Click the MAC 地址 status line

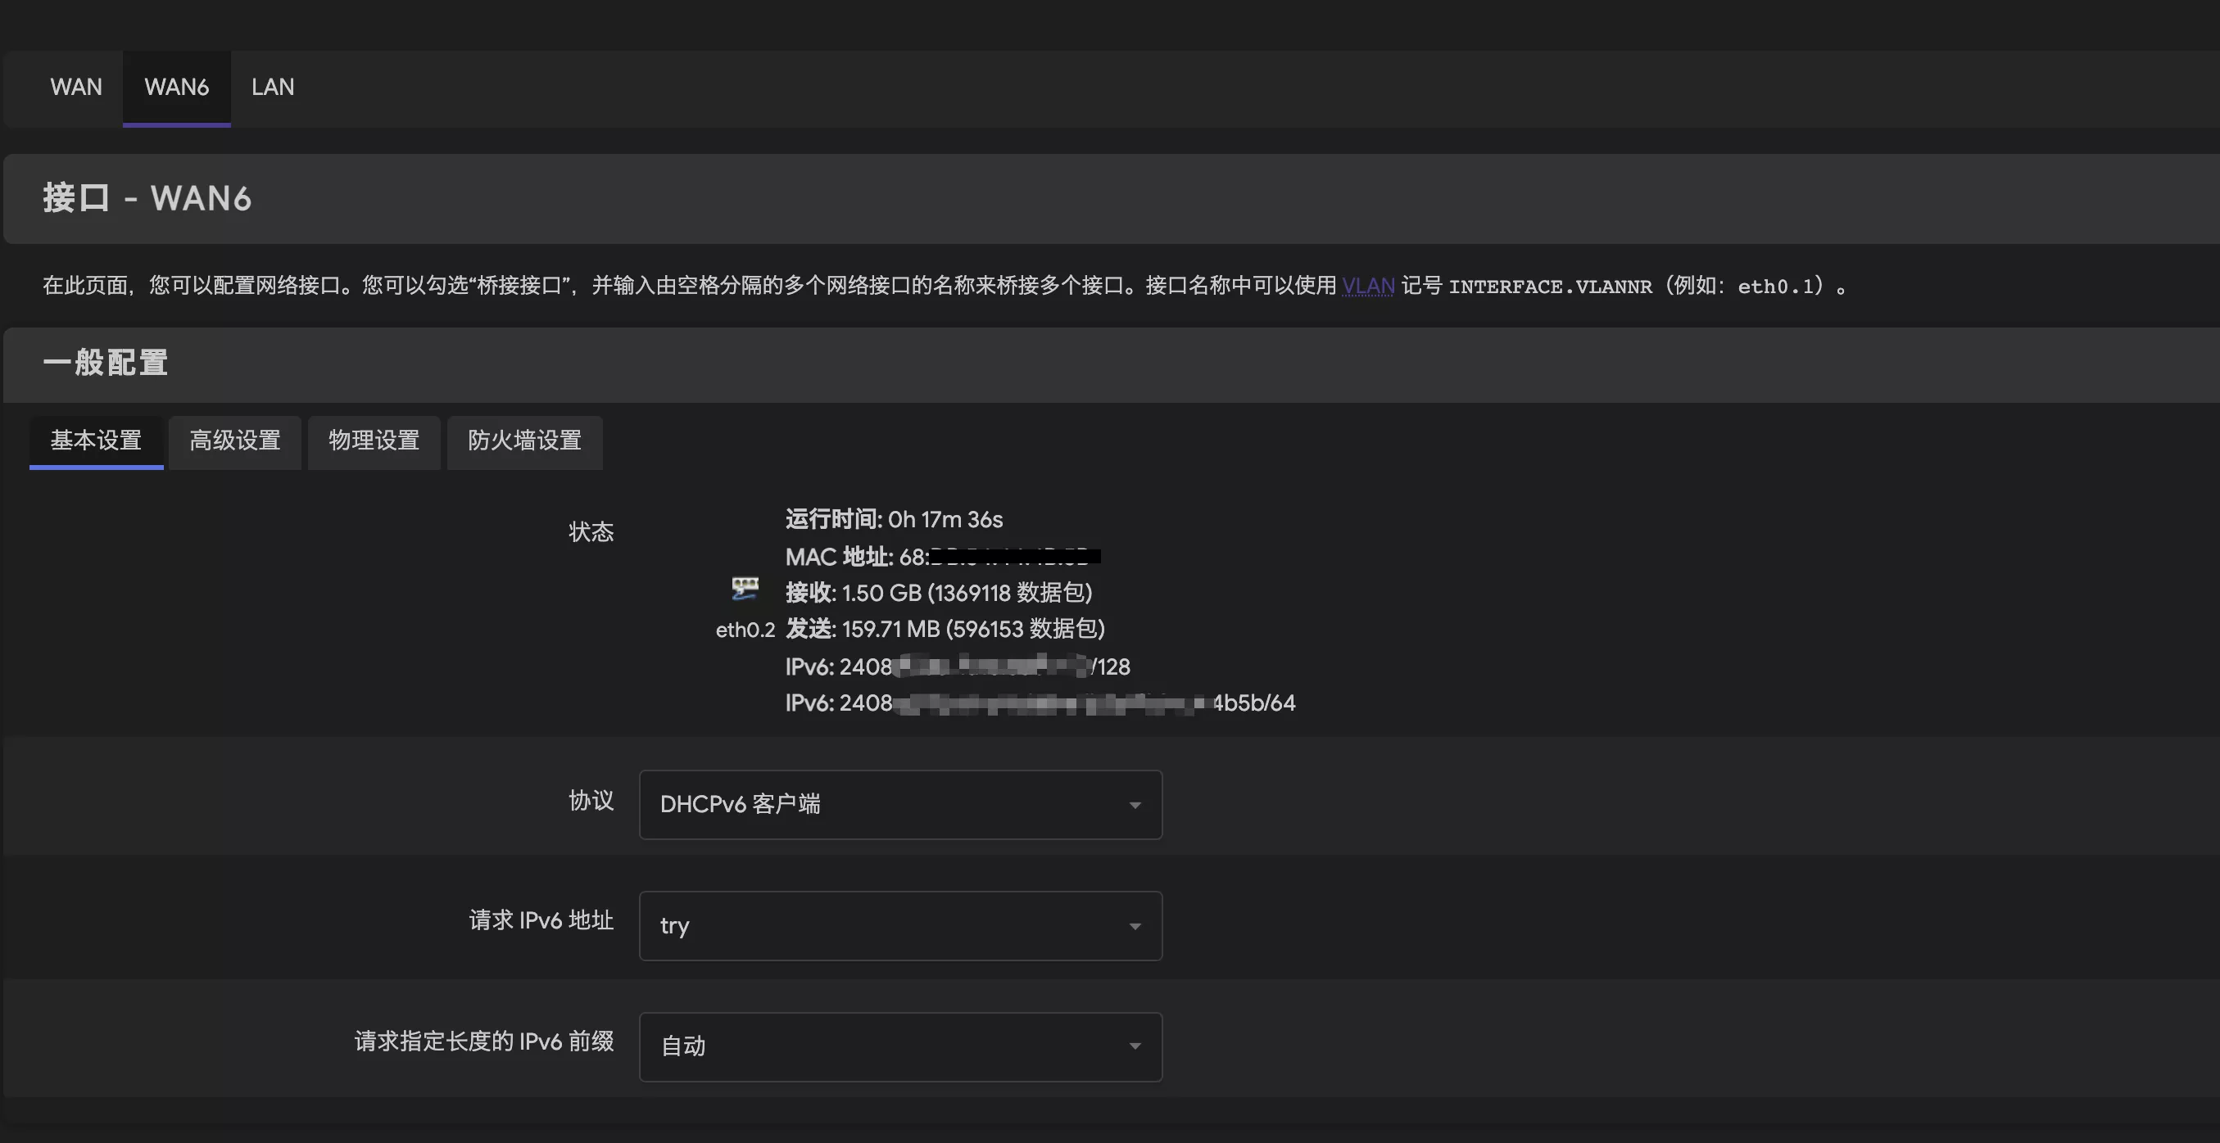click(x=941, y=558)
